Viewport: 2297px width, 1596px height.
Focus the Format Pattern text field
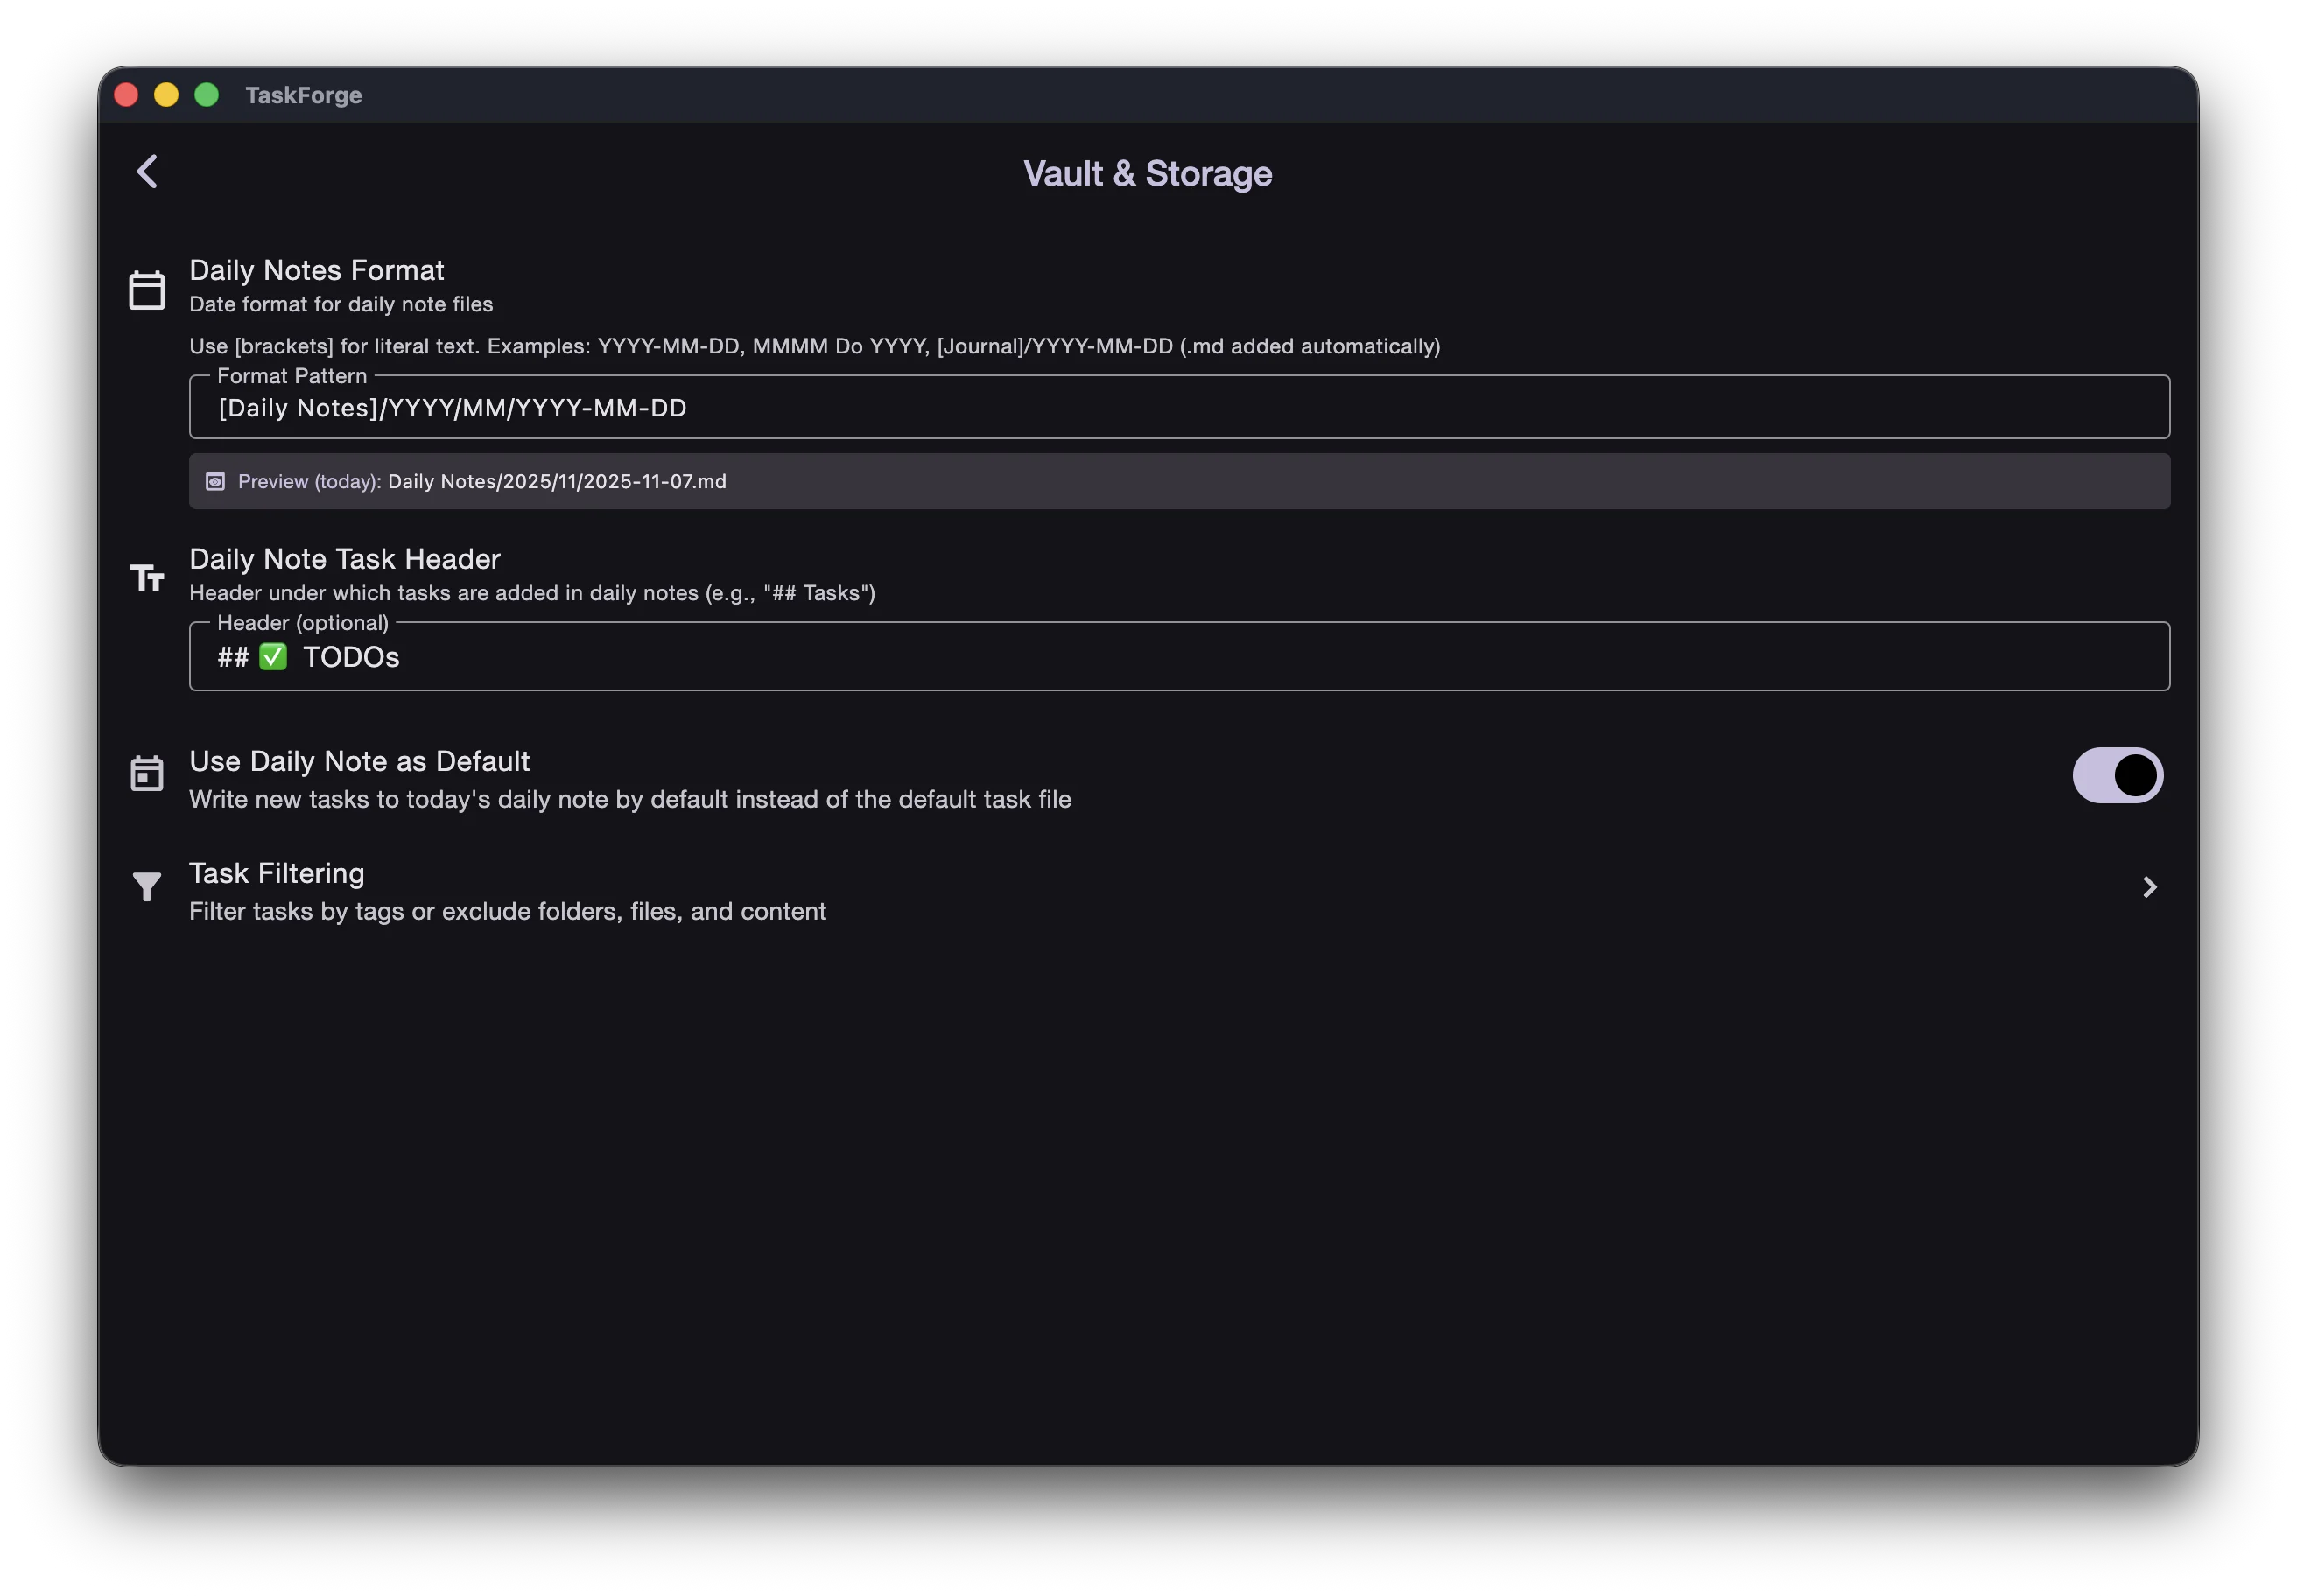tap(1178, 408)
